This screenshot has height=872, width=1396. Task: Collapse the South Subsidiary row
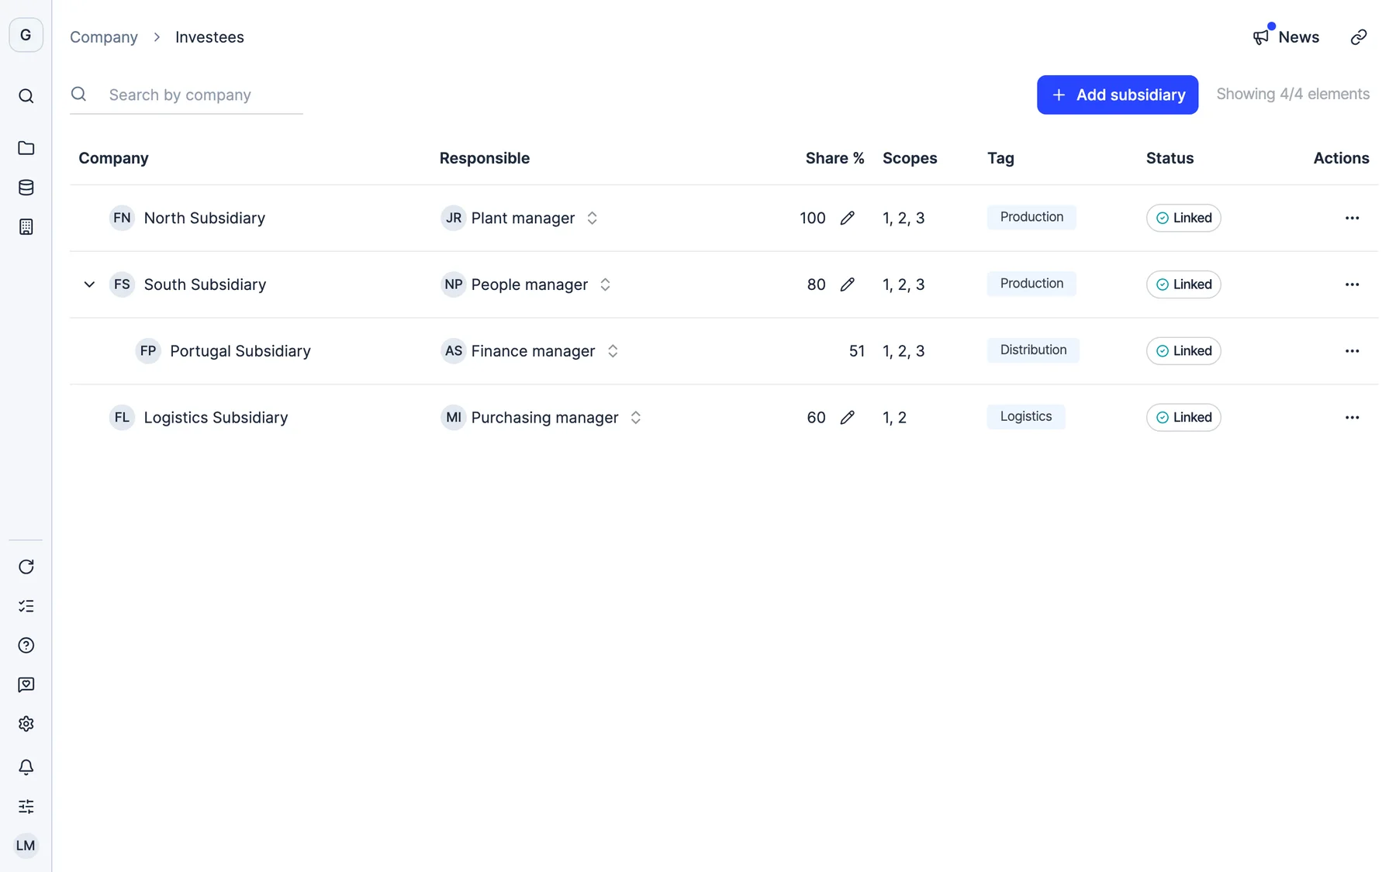89,284
